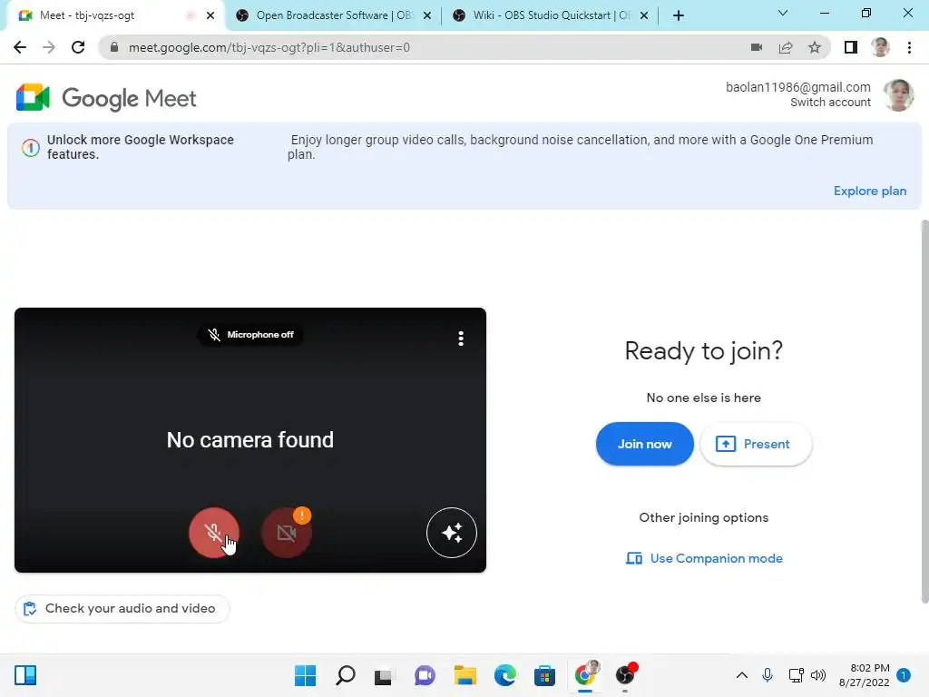Open more options in video preview
This screenshot has height=697, width=929.
pos(461,339)
